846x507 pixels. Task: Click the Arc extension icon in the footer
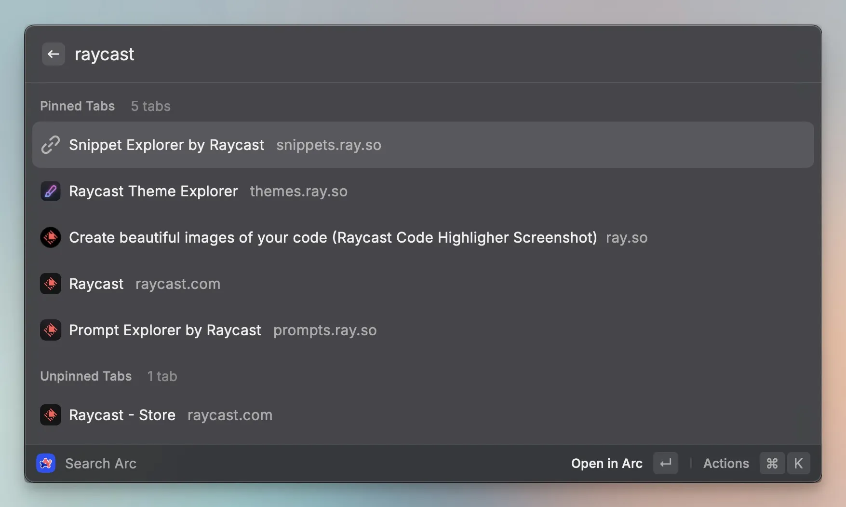tap(46, 463)
